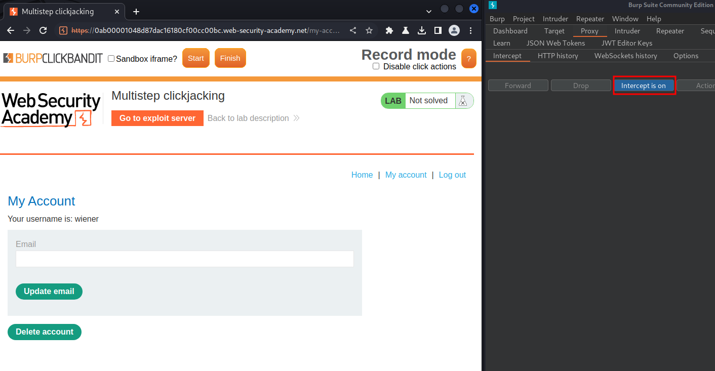Image resolution: width=715 pixels, height=371 pixels.
Task: Click the green LAB badge
Action: (393, 101)
